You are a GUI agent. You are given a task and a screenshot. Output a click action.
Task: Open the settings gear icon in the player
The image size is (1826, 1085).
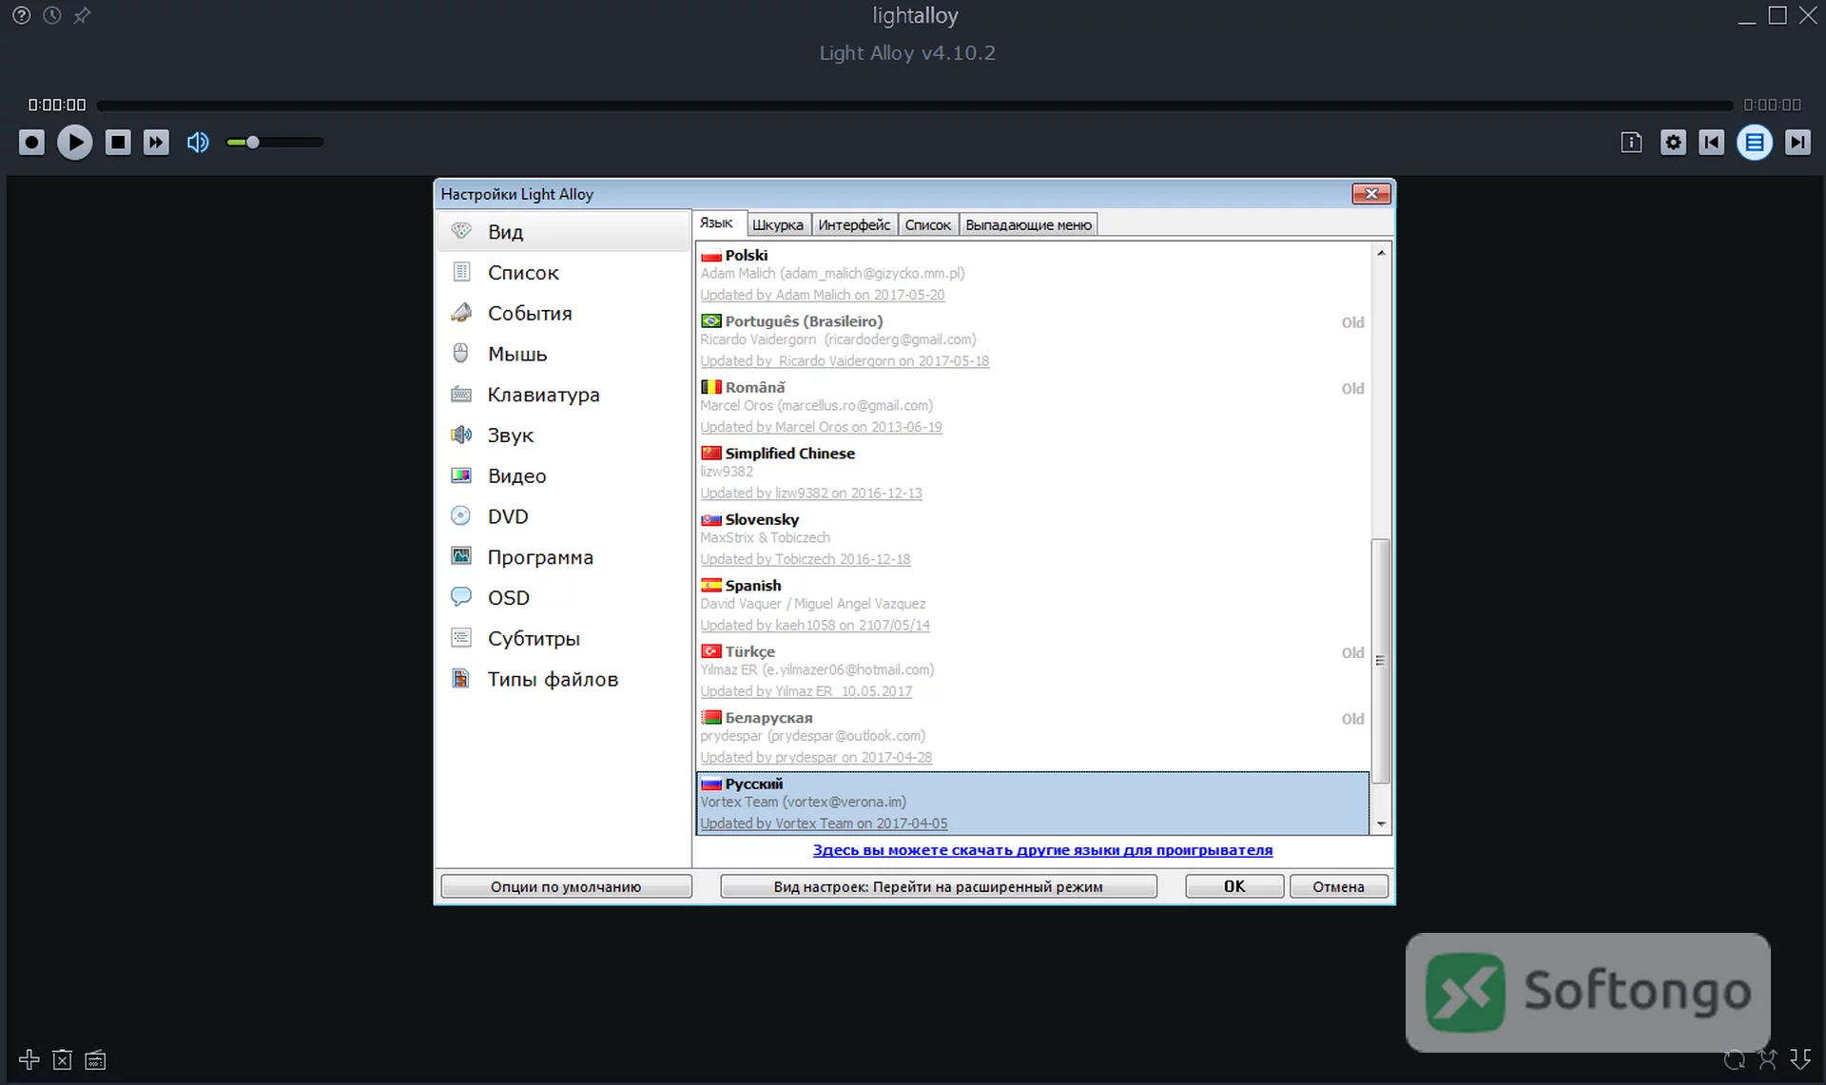(x=1673, y=143)
